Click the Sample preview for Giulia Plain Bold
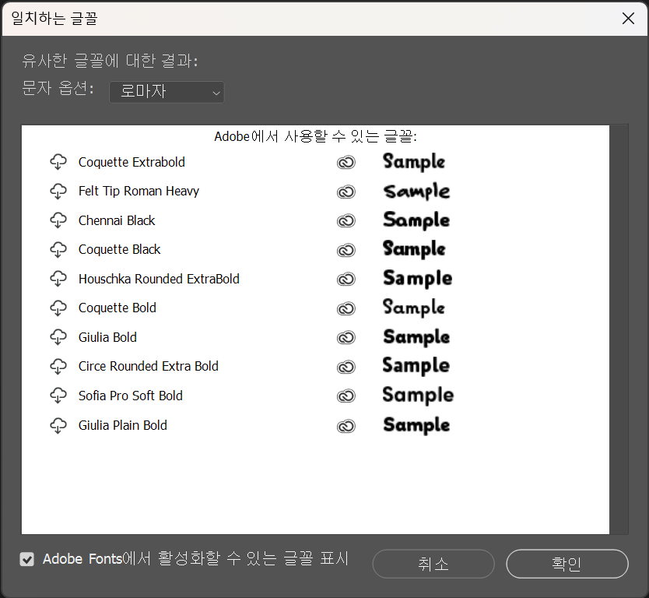 (416, 425)
